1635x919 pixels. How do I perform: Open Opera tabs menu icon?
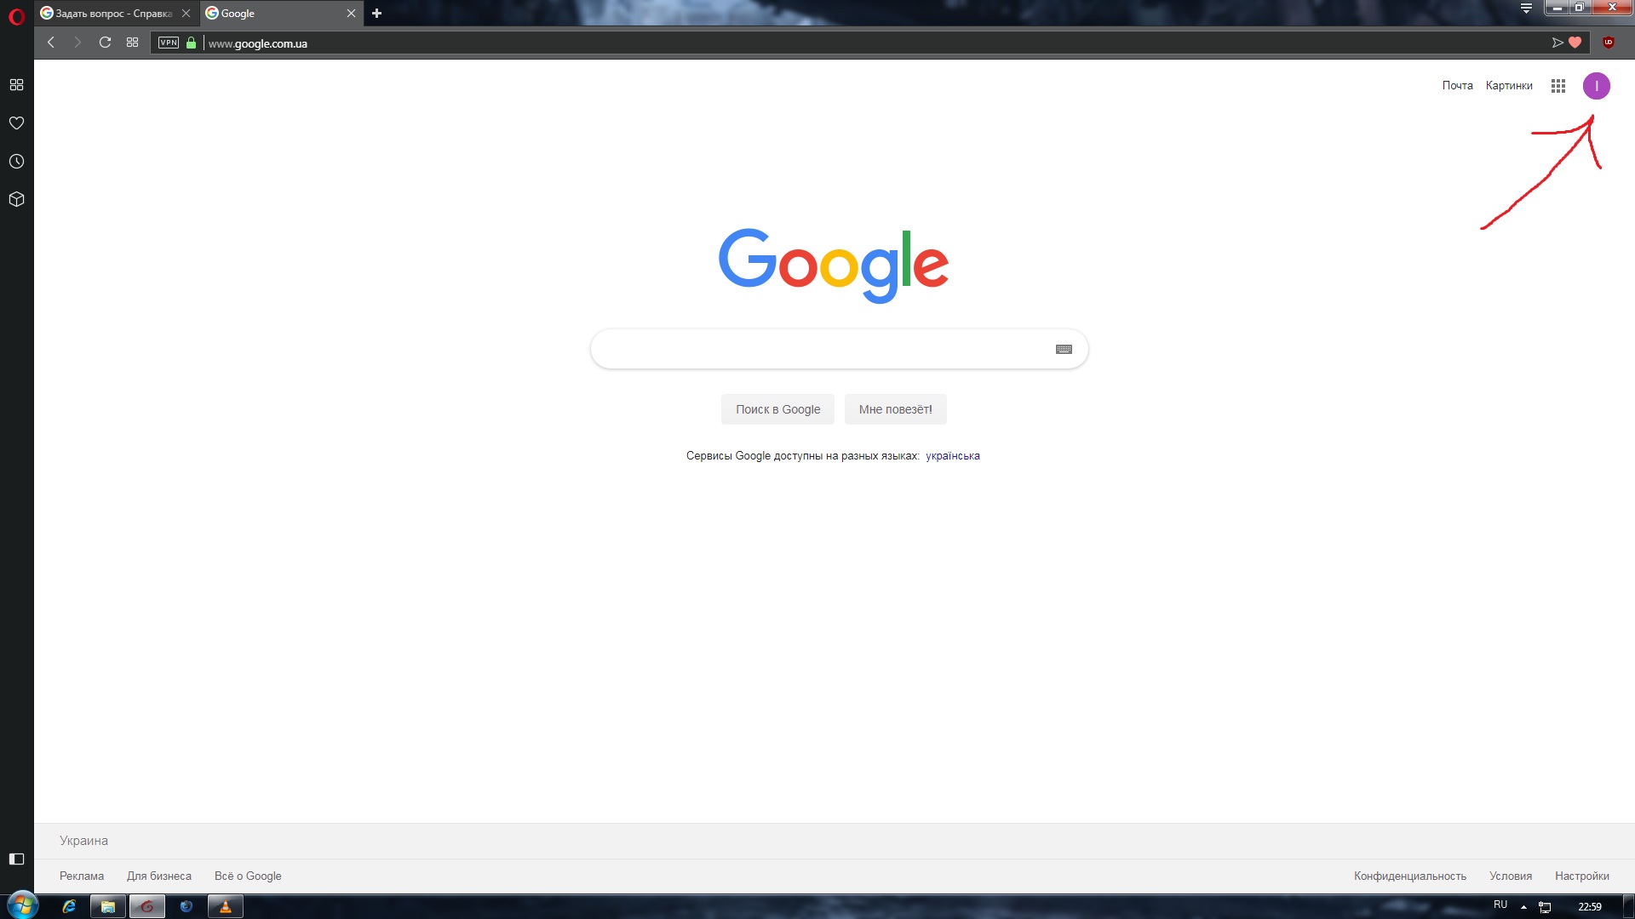pos(1526,9)
